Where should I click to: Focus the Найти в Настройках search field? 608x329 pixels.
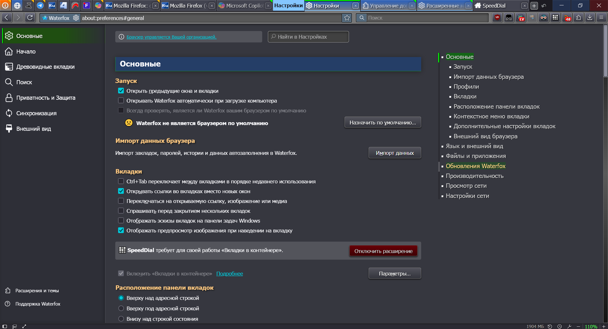click(x=308, y=37)
